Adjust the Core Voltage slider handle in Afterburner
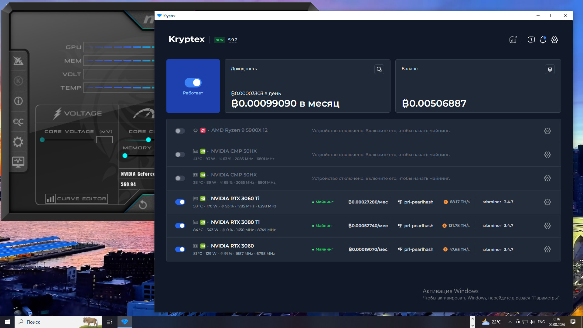 (x=42, y=140)
